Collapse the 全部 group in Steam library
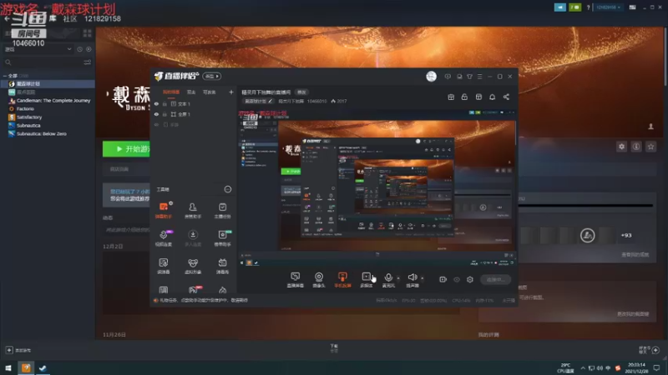This screenshot has width=668, height=375. (x=5, y=76)
